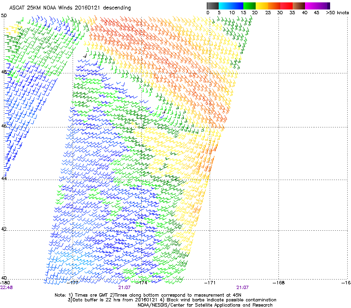Click the latitude label '42'
This screenshot has height=308, width=351.
pyautogui.click(x=4, y=229)
